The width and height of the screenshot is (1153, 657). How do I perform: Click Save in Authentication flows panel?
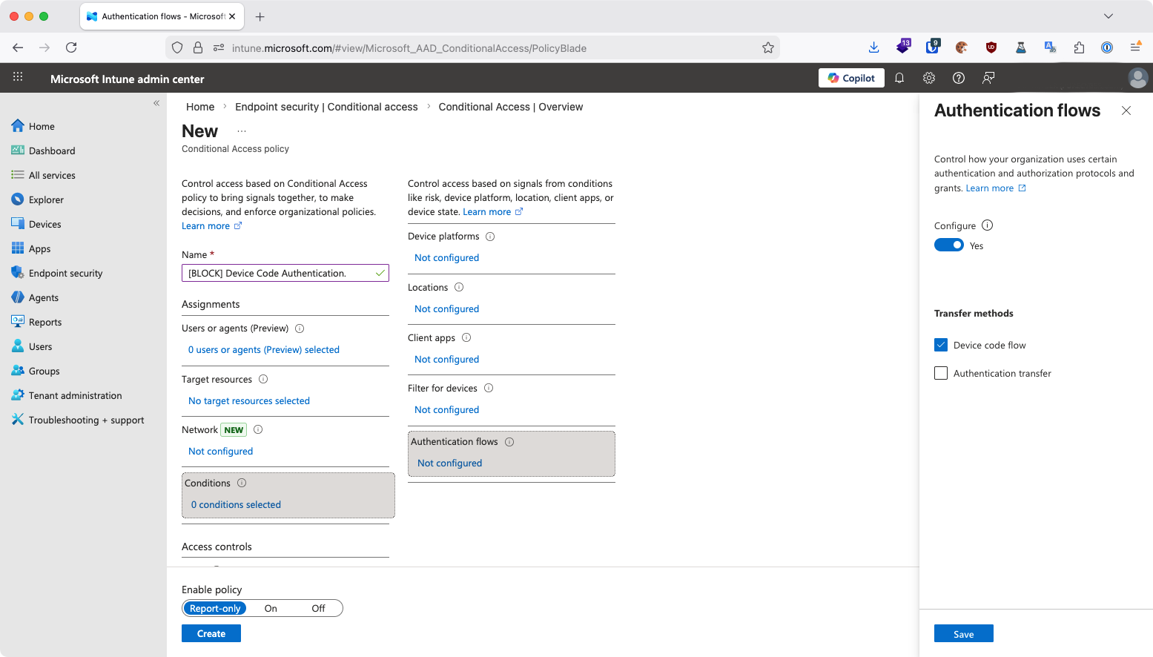(964, 634)
